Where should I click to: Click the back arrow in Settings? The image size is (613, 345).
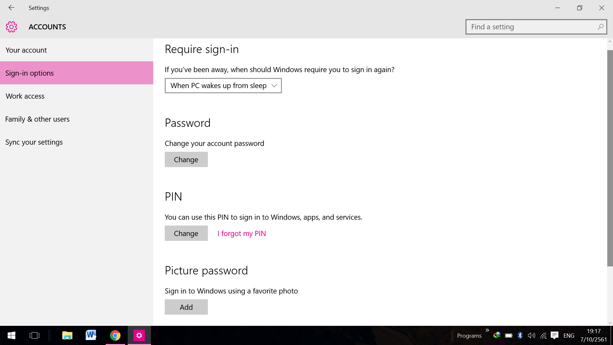(x=11, y=8)
